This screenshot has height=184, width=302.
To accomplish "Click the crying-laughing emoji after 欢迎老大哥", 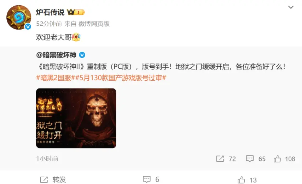I will (x=76, y=37).
